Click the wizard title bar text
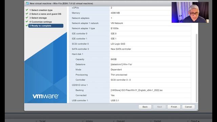Image resolution: width=217 pixels, height=122 pixels. 61,3
